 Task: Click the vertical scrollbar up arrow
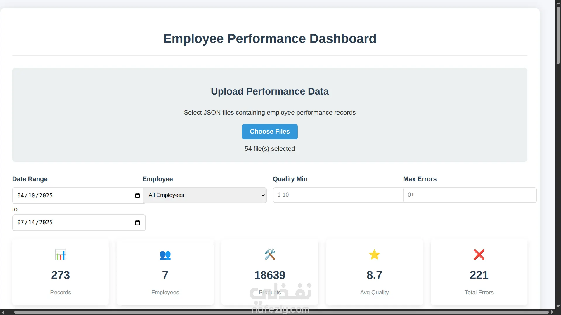click(x=558, y=3)
